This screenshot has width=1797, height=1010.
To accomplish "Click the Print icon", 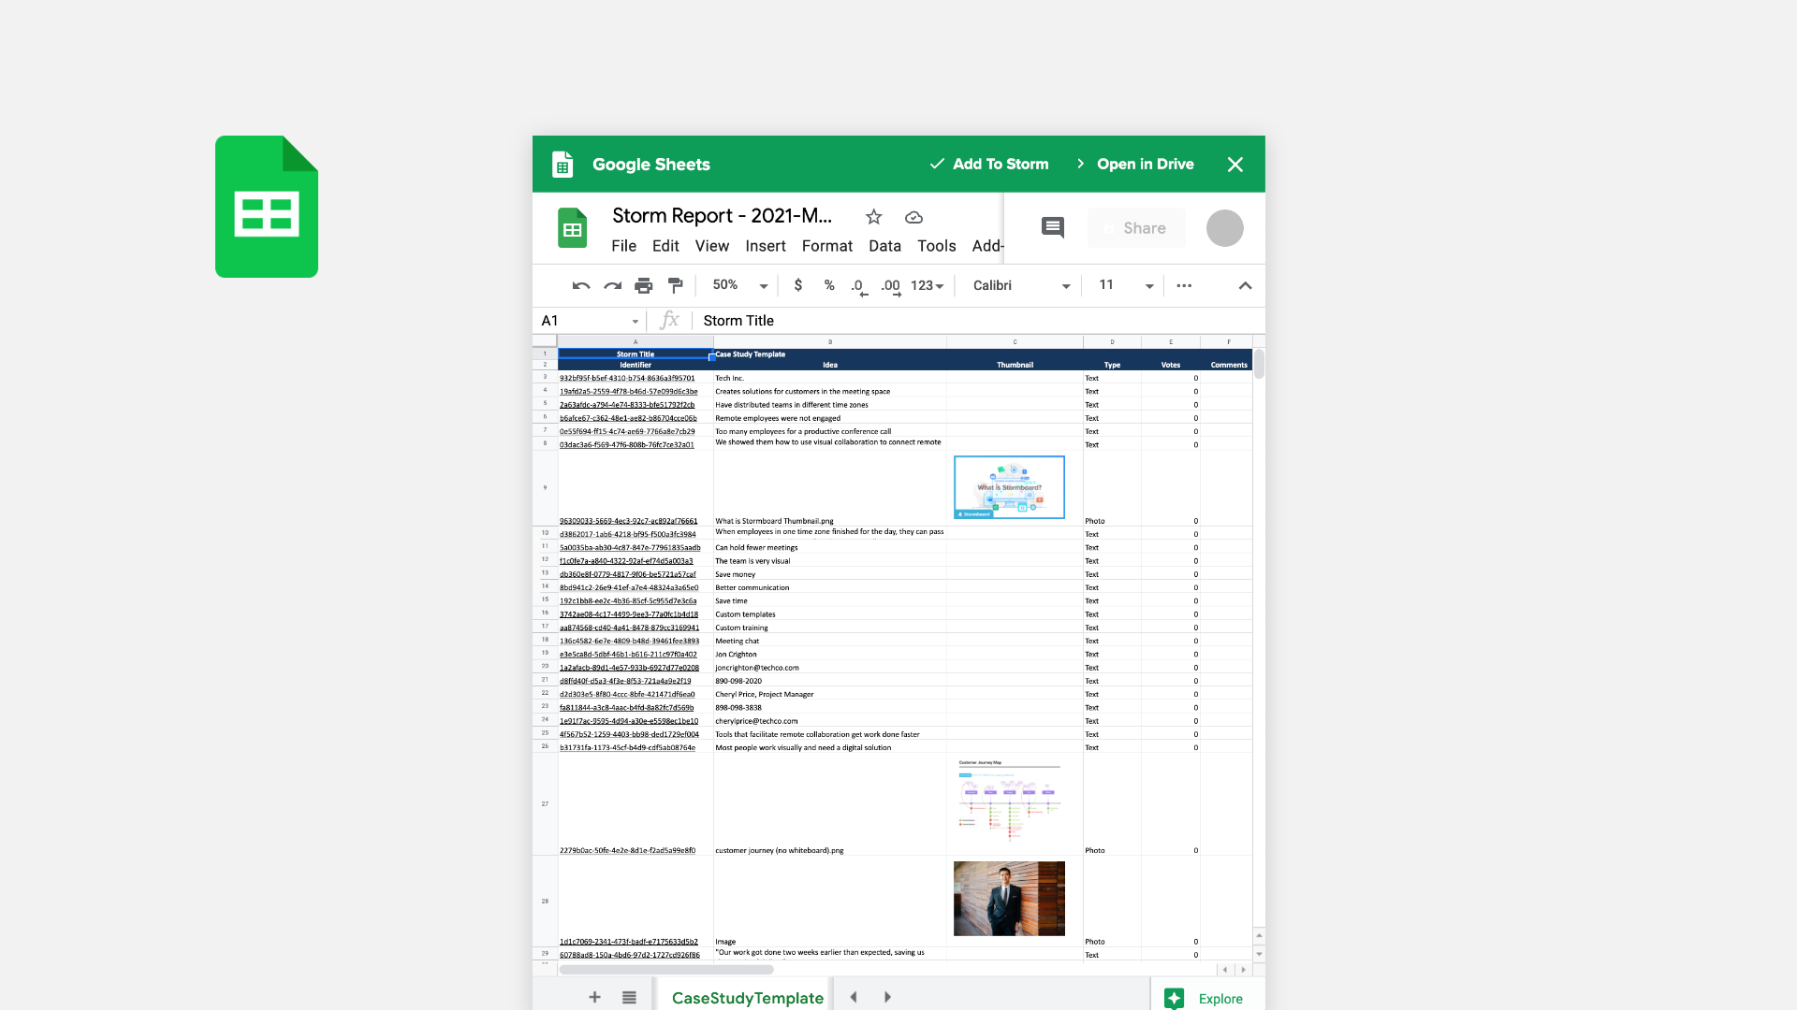I will point(644,286).
